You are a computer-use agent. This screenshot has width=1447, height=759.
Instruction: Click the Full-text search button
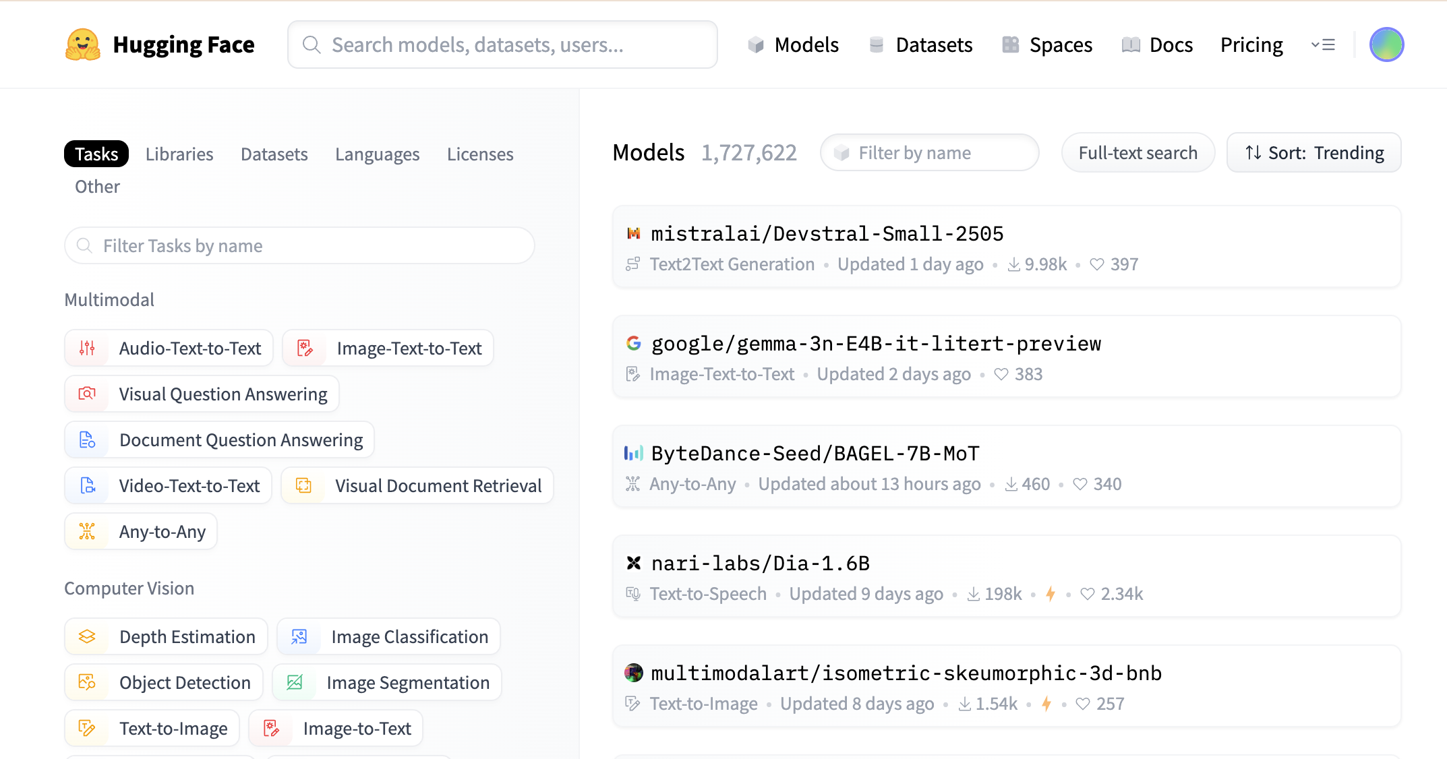coord(1138,153)
